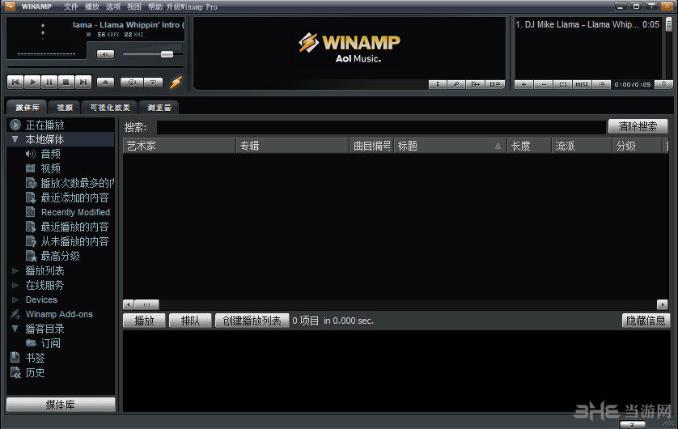
Task: Open the playlist MISC menu
Action: 582,84
